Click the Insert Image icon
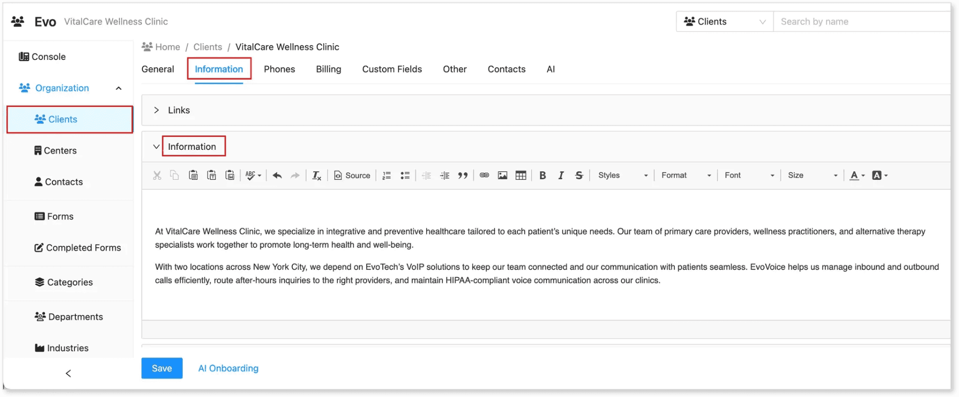959x397 pixels. click(x=502, y=175)
